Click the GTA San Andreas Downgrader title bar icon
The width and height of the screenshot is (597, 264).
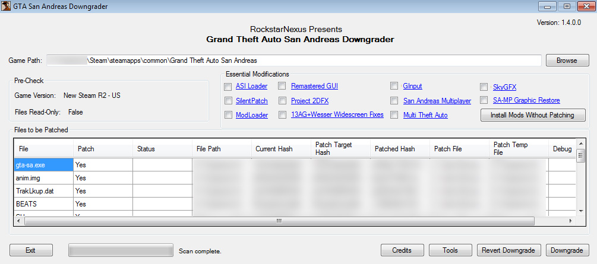point(6,6)
